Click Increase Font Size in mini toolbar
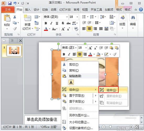The image size is (144, 131). [x=90, y=48]
